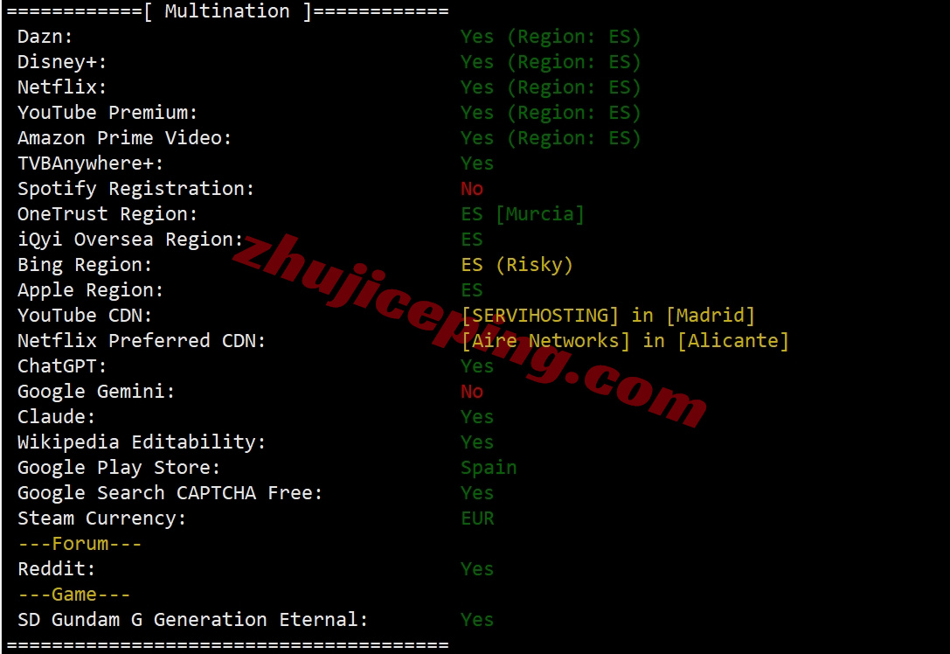Click the Apple Region label
Screen dimensions: 950x654
click(90, 290)
